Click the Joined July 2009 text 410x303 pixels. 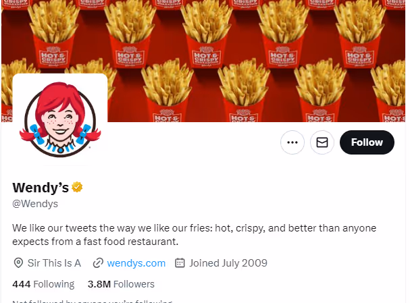tap(228, 263)
